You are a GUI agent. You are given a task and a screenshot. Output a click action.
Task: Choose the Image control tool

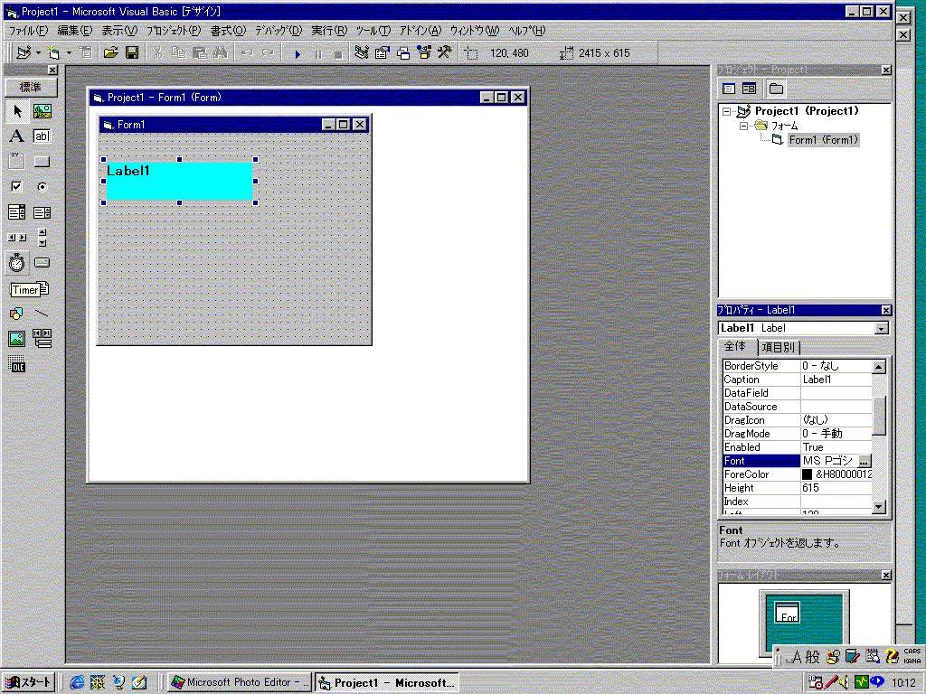[x=17, y=339]
